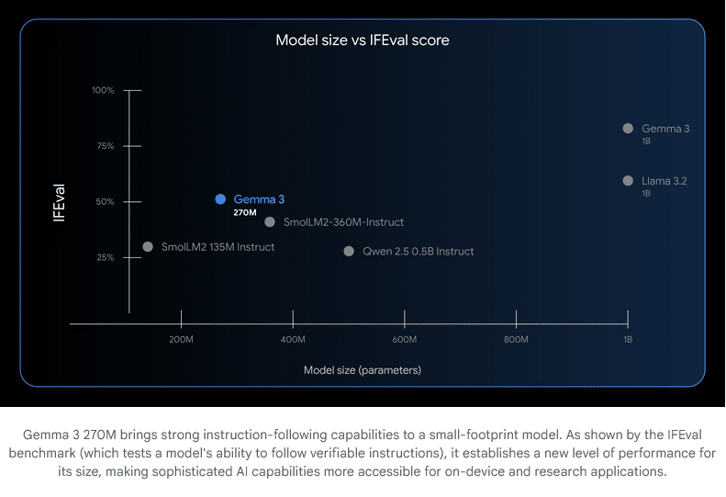Select the SmolLM2 135M Instruct data point

pyautogui.click(x=148, y=247)
